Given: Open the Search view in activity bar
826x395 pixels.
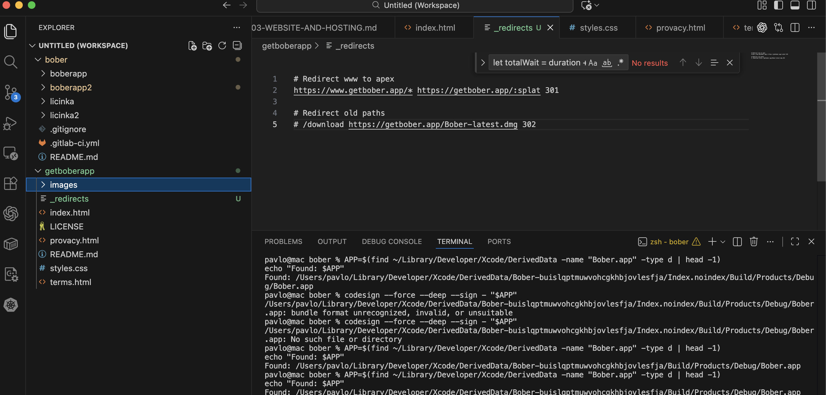Looking at the screenshot, I should [10, 61].
